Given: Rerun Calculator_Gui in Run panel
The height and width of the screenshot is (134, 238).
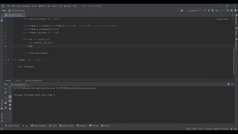Looking at the screenshot, I should click(6, 89).
